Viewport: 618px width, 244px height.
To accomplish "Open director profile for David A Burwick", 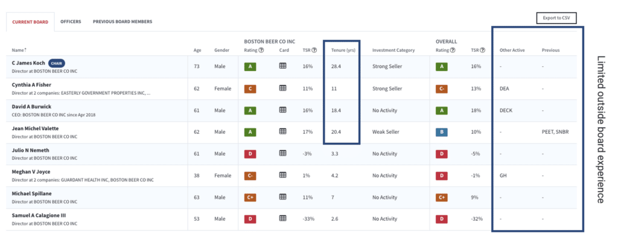I will [x=31, y=107].
